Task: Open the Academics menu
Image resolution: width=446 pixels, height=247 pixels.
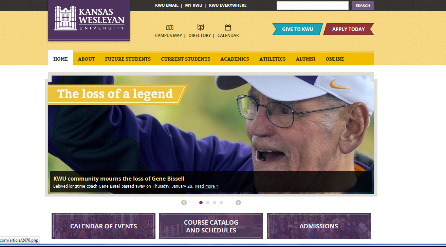Action: coord(235,59)
